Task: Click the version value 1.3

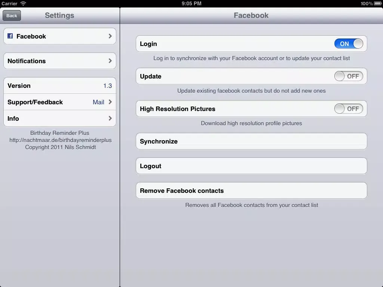Action: (107, 86)
